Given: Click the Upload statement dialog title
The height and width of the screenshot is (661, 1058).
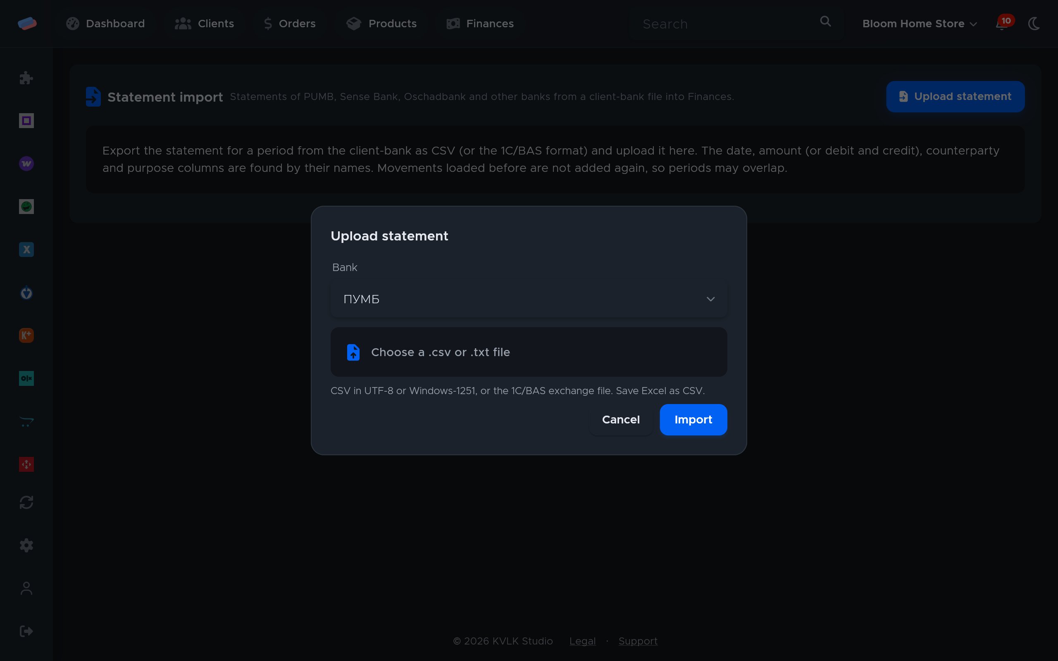Looking at the screenshot, I should pyautogui.click(x=389, y=236).
